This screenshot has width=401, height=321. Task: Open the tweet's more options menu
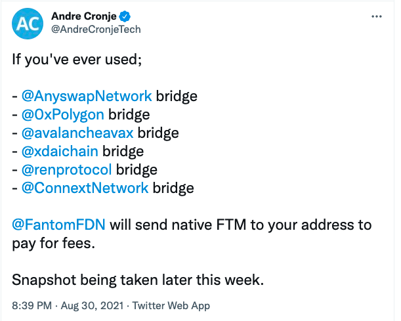click(377, 15)
